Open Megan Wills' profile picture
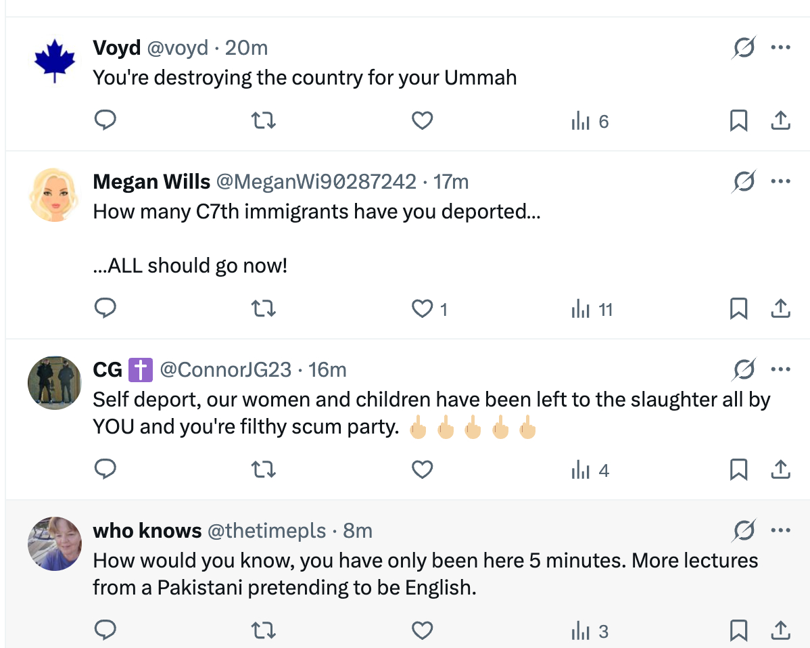Image resolution: width=810 pixels, height=648 pixels. click(55, 195)
